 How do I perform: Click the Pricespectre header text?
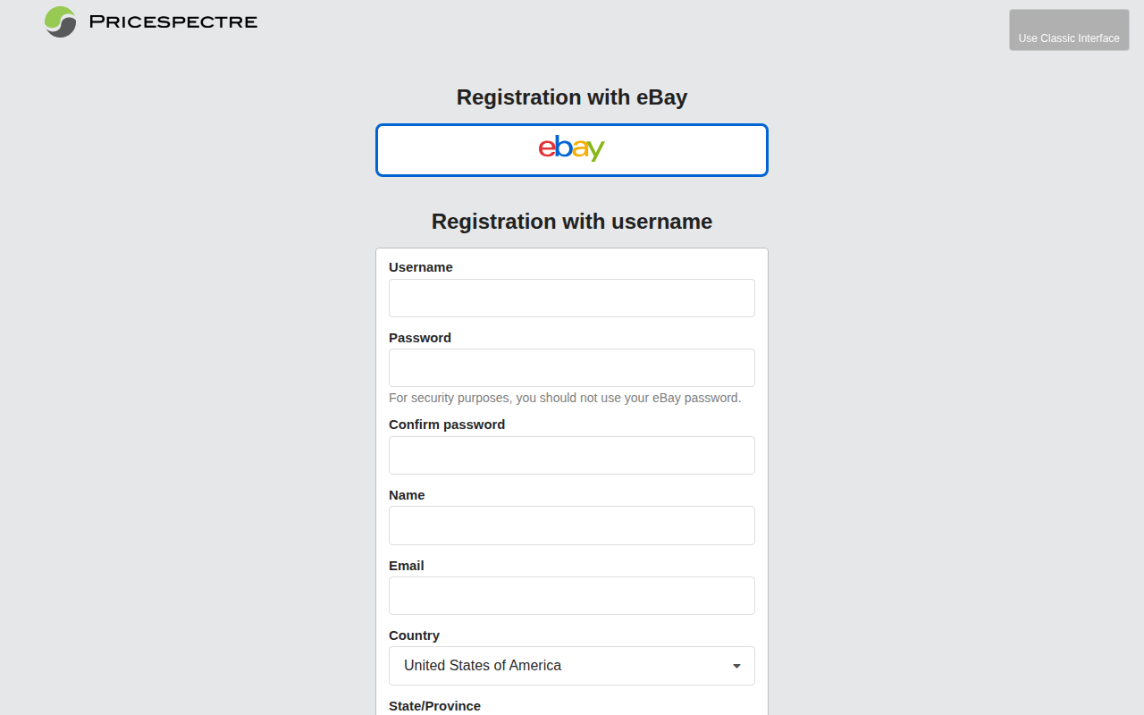(172, 21)
